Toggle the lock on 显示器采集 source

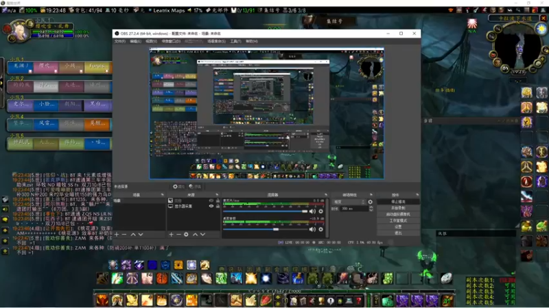218,206
